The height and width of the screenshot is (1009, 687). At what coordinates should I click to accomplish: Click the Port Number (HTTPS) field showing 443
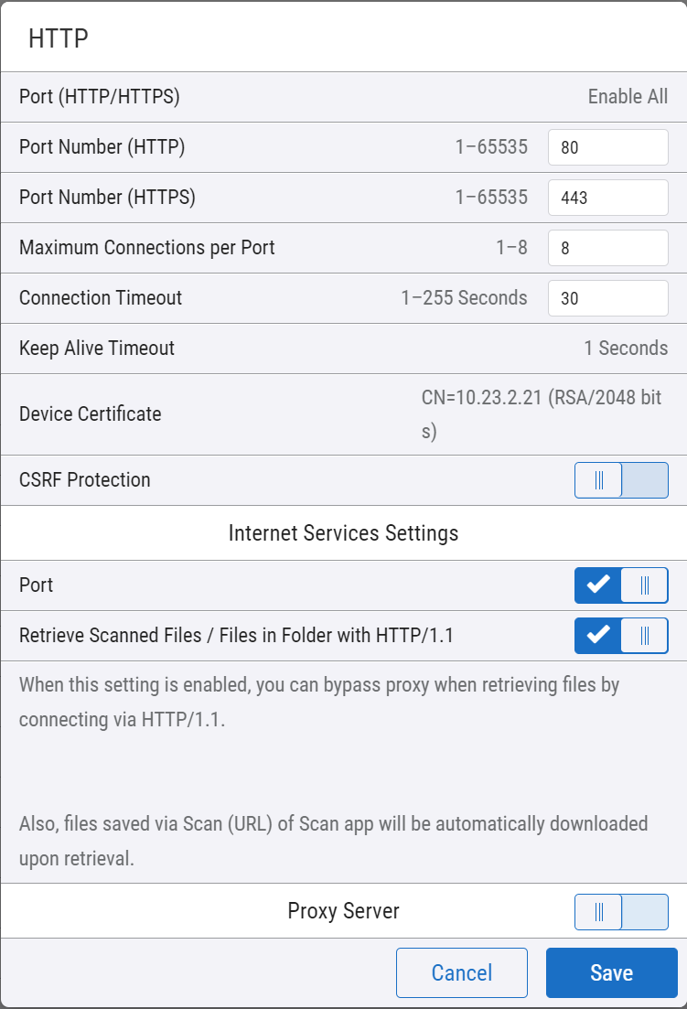607,198
